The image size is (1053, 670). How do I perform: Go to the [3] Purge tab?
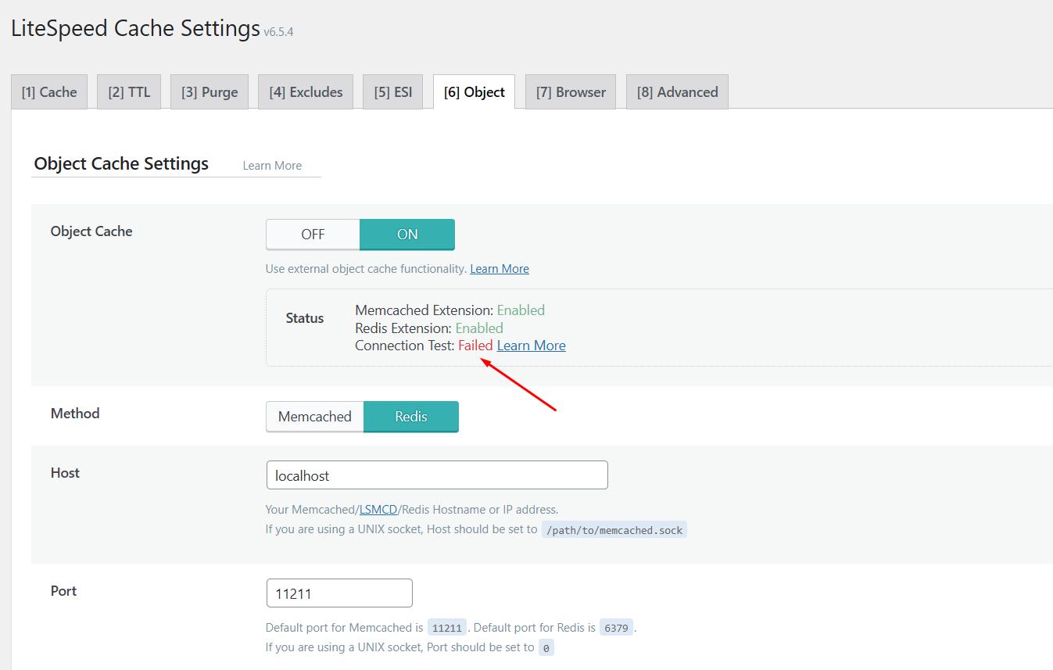pos(210,92)
